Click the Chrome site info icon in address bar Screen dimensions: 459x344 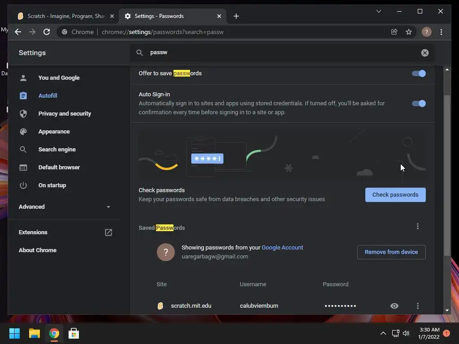pos(65,32)
